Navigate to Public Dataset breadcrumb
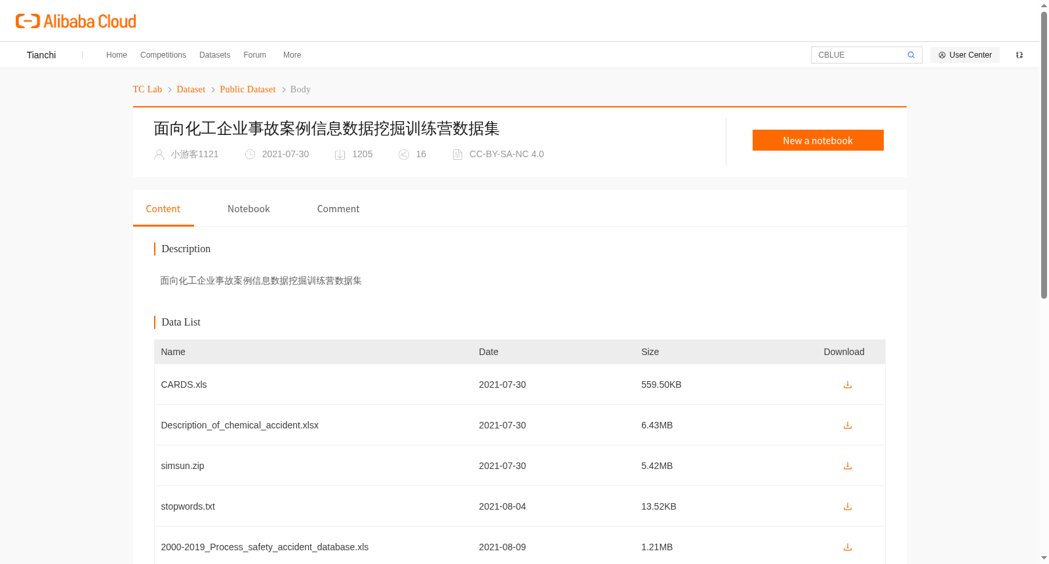 (x=248, y=89)
